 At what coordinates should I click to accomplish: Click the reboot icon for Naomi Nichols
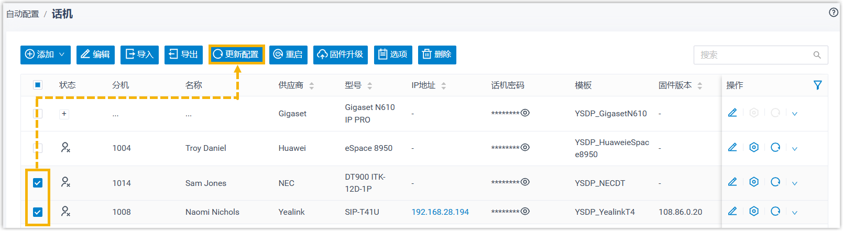[775, 212]
